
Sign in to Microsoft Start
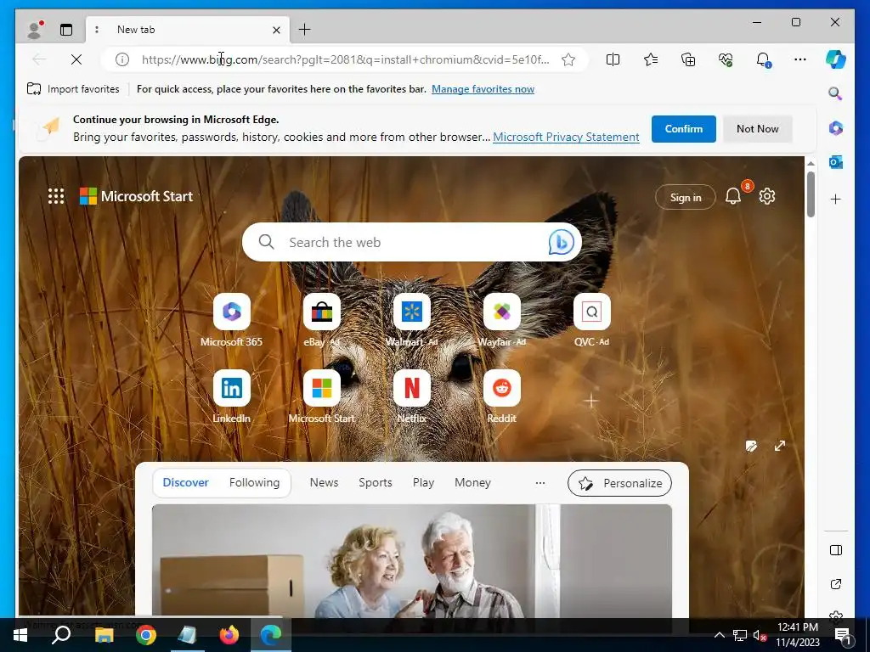point(686,197)
